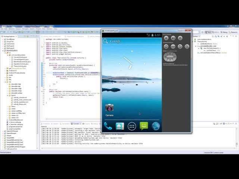Collapse the src folder in Package Explorer
The image size is (239, 179).
[x=5, y=53]
